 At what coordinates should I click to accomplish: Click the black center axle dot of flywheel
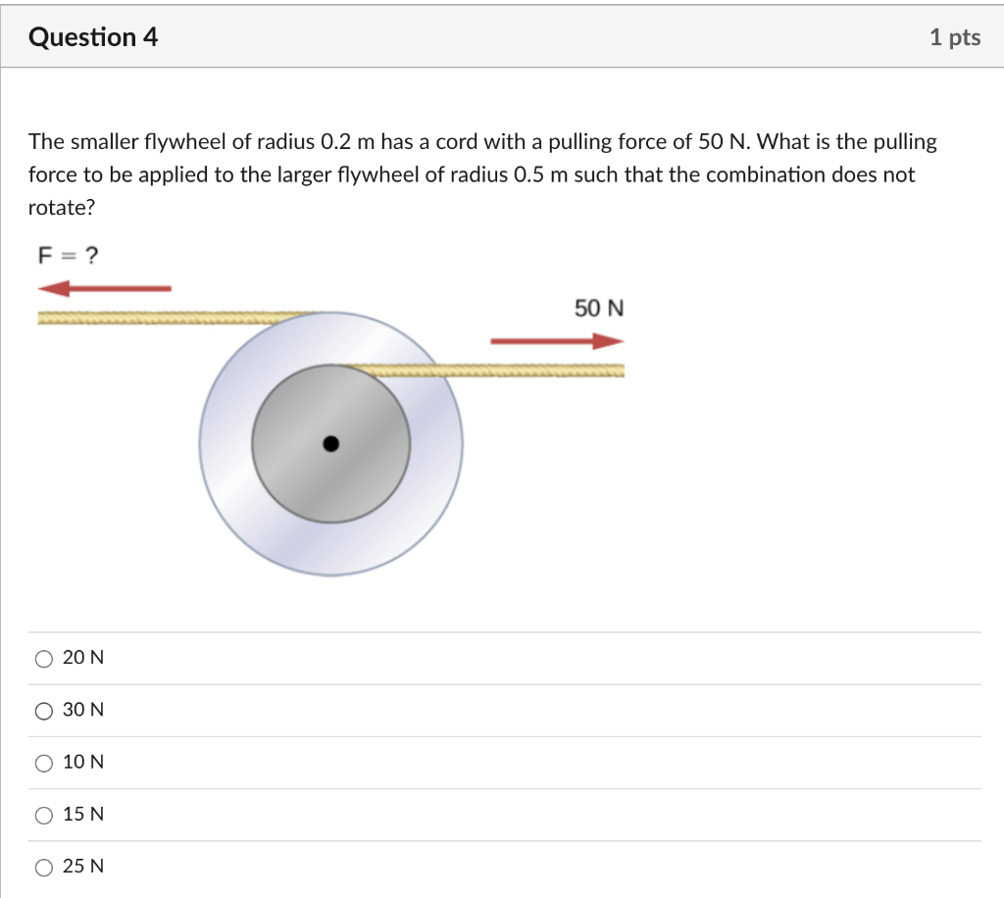coord(330,443)
